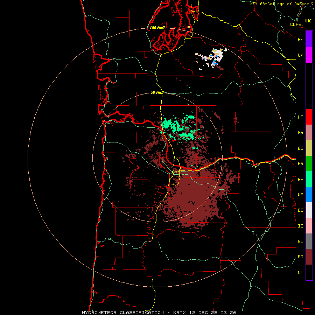Click the IC legend label
This screenshot has width=315, height=315.
(300, 226)
